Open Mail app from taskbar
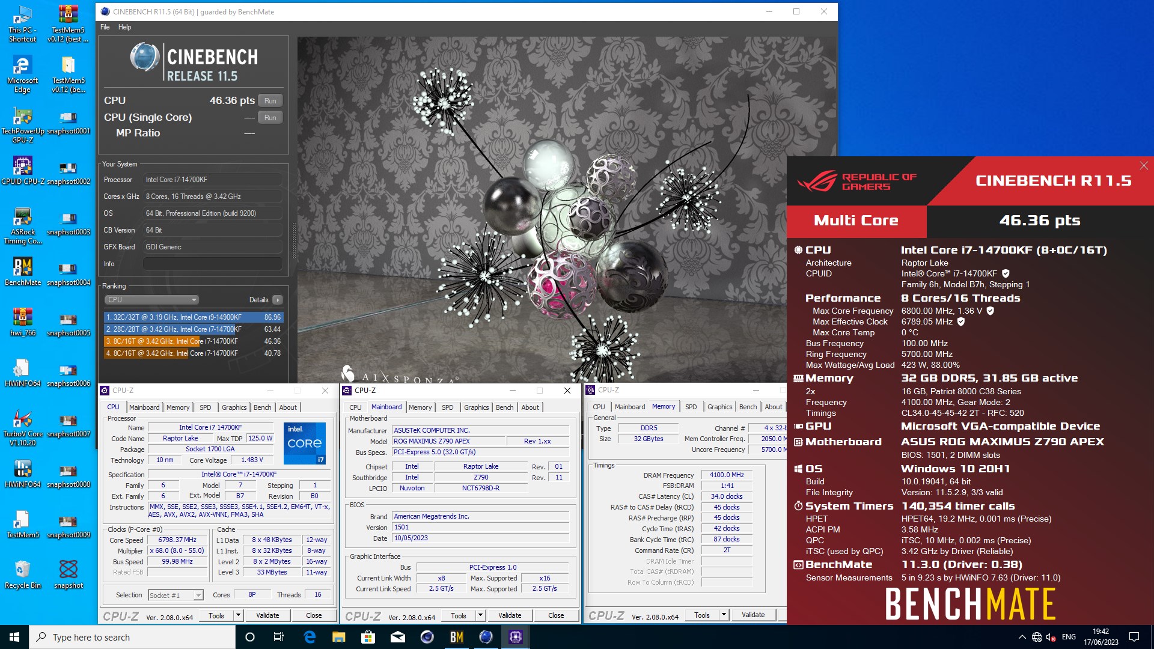Image resolution: width=1154 pixels, height=649 pixels. point(398,637)
